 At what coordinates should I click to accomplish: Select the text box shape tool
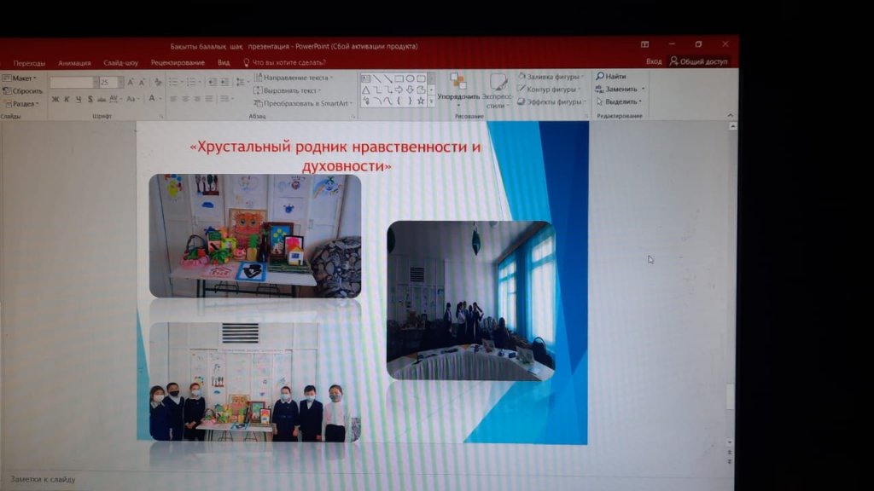(365, 78)
